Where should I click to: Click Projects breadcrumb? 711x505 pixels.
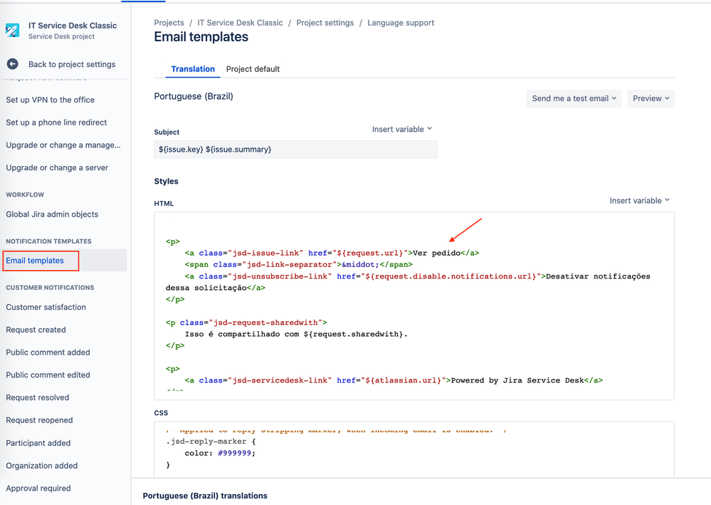point(169,23)
